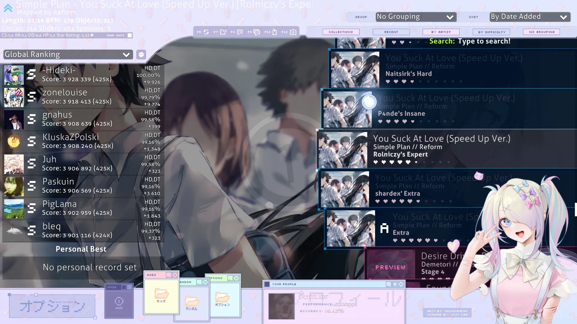Click Juh player avatar
Viewport: 577px width, 324px height.
coord(14,164)
